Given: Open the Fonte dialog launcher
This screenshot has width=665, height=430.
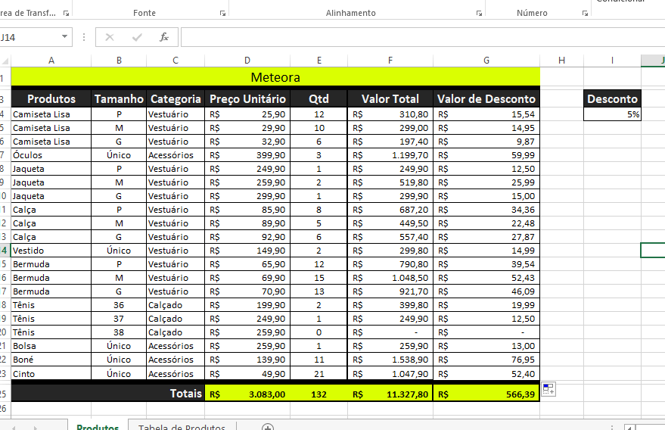Looking at the screenshot, I should (x=222, y=14).
